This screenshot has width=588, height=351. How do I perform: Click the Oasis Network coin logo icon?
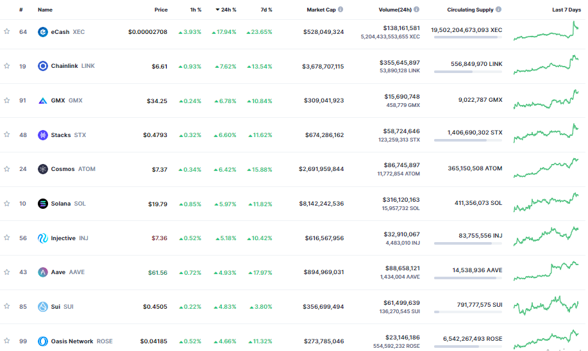point(43,341)
